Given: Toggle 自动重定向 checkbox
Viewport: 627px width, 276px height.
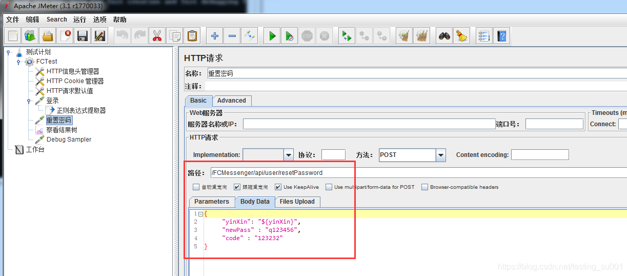Looking at the screenshot, I should point(196,187).
